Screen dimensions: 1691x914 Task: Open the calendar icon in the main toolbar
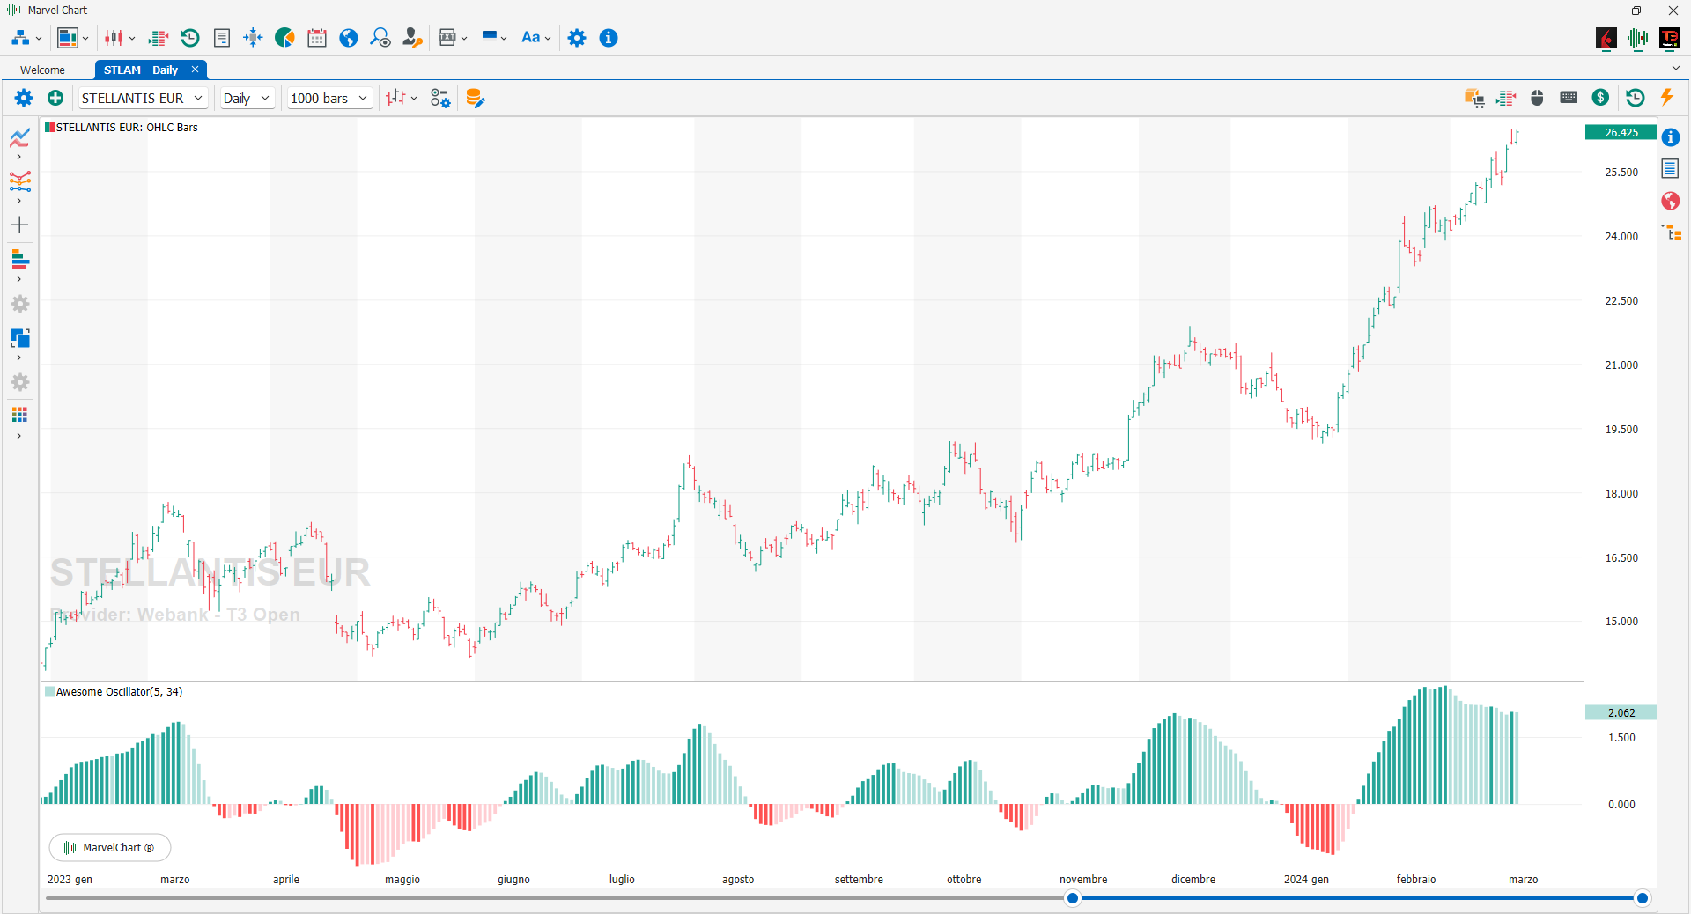(x=317, y=38)
